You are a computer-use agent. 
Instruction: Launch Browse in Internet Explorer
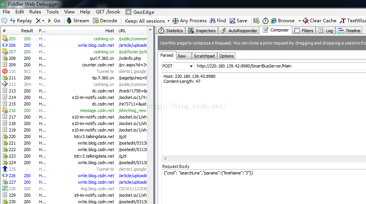pyautogui.click(x=283, y=21)
